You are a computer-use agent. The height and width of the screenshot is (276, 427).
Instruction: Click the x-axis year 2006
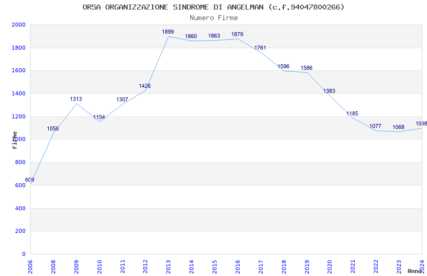30,267
